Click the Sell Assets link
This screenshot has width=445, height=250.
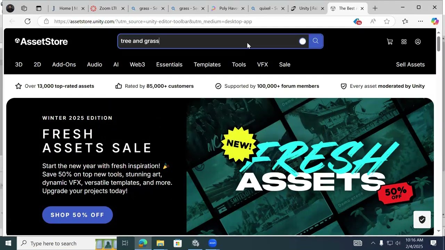coord(410,65)
